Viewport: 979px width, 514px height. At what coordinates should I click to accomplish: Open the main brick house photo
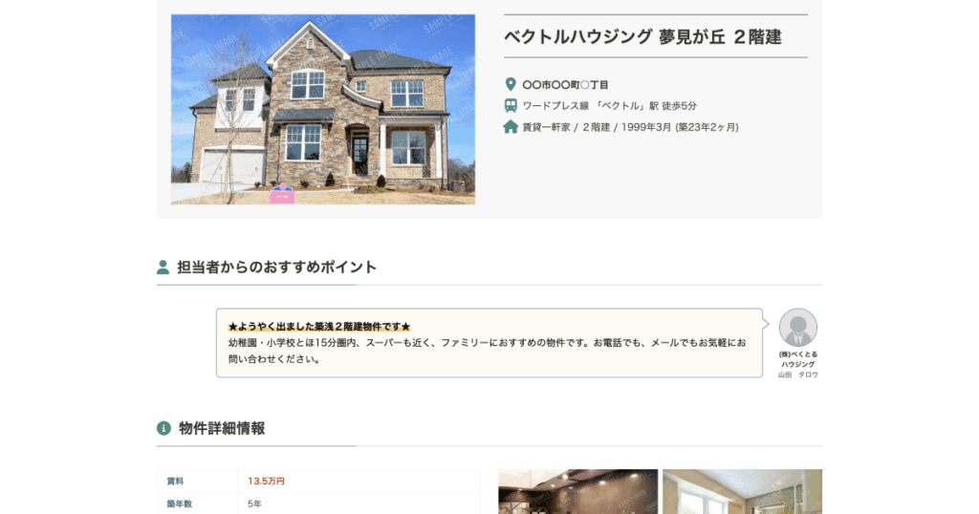(323, 109)
